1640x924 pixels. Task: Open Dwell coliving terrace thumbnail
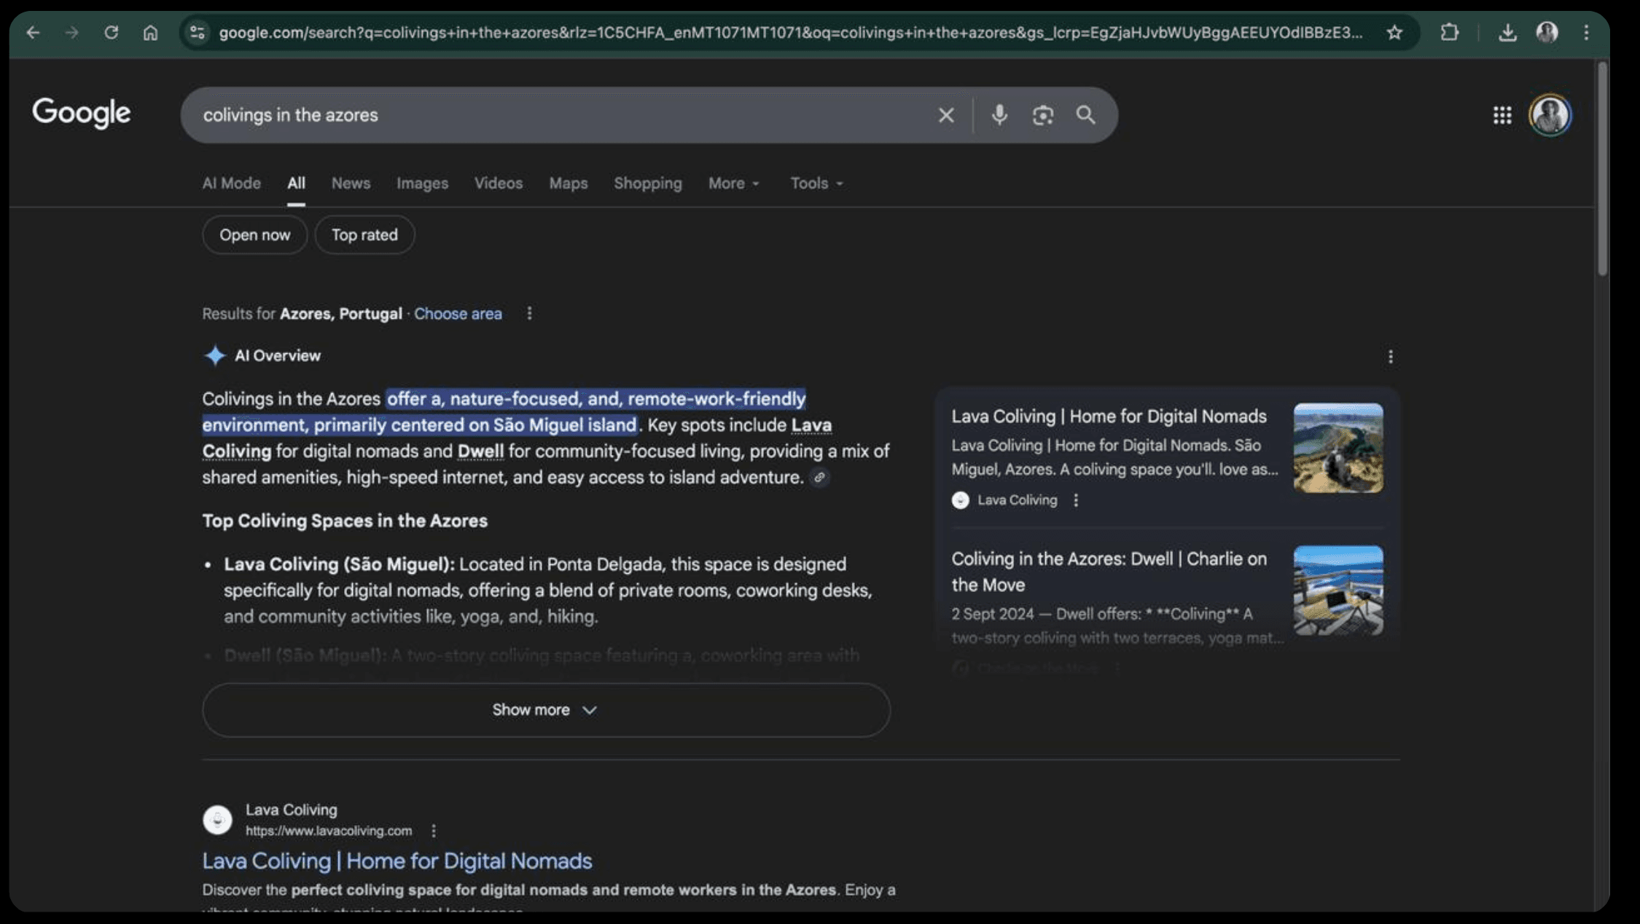[1338, 591]
